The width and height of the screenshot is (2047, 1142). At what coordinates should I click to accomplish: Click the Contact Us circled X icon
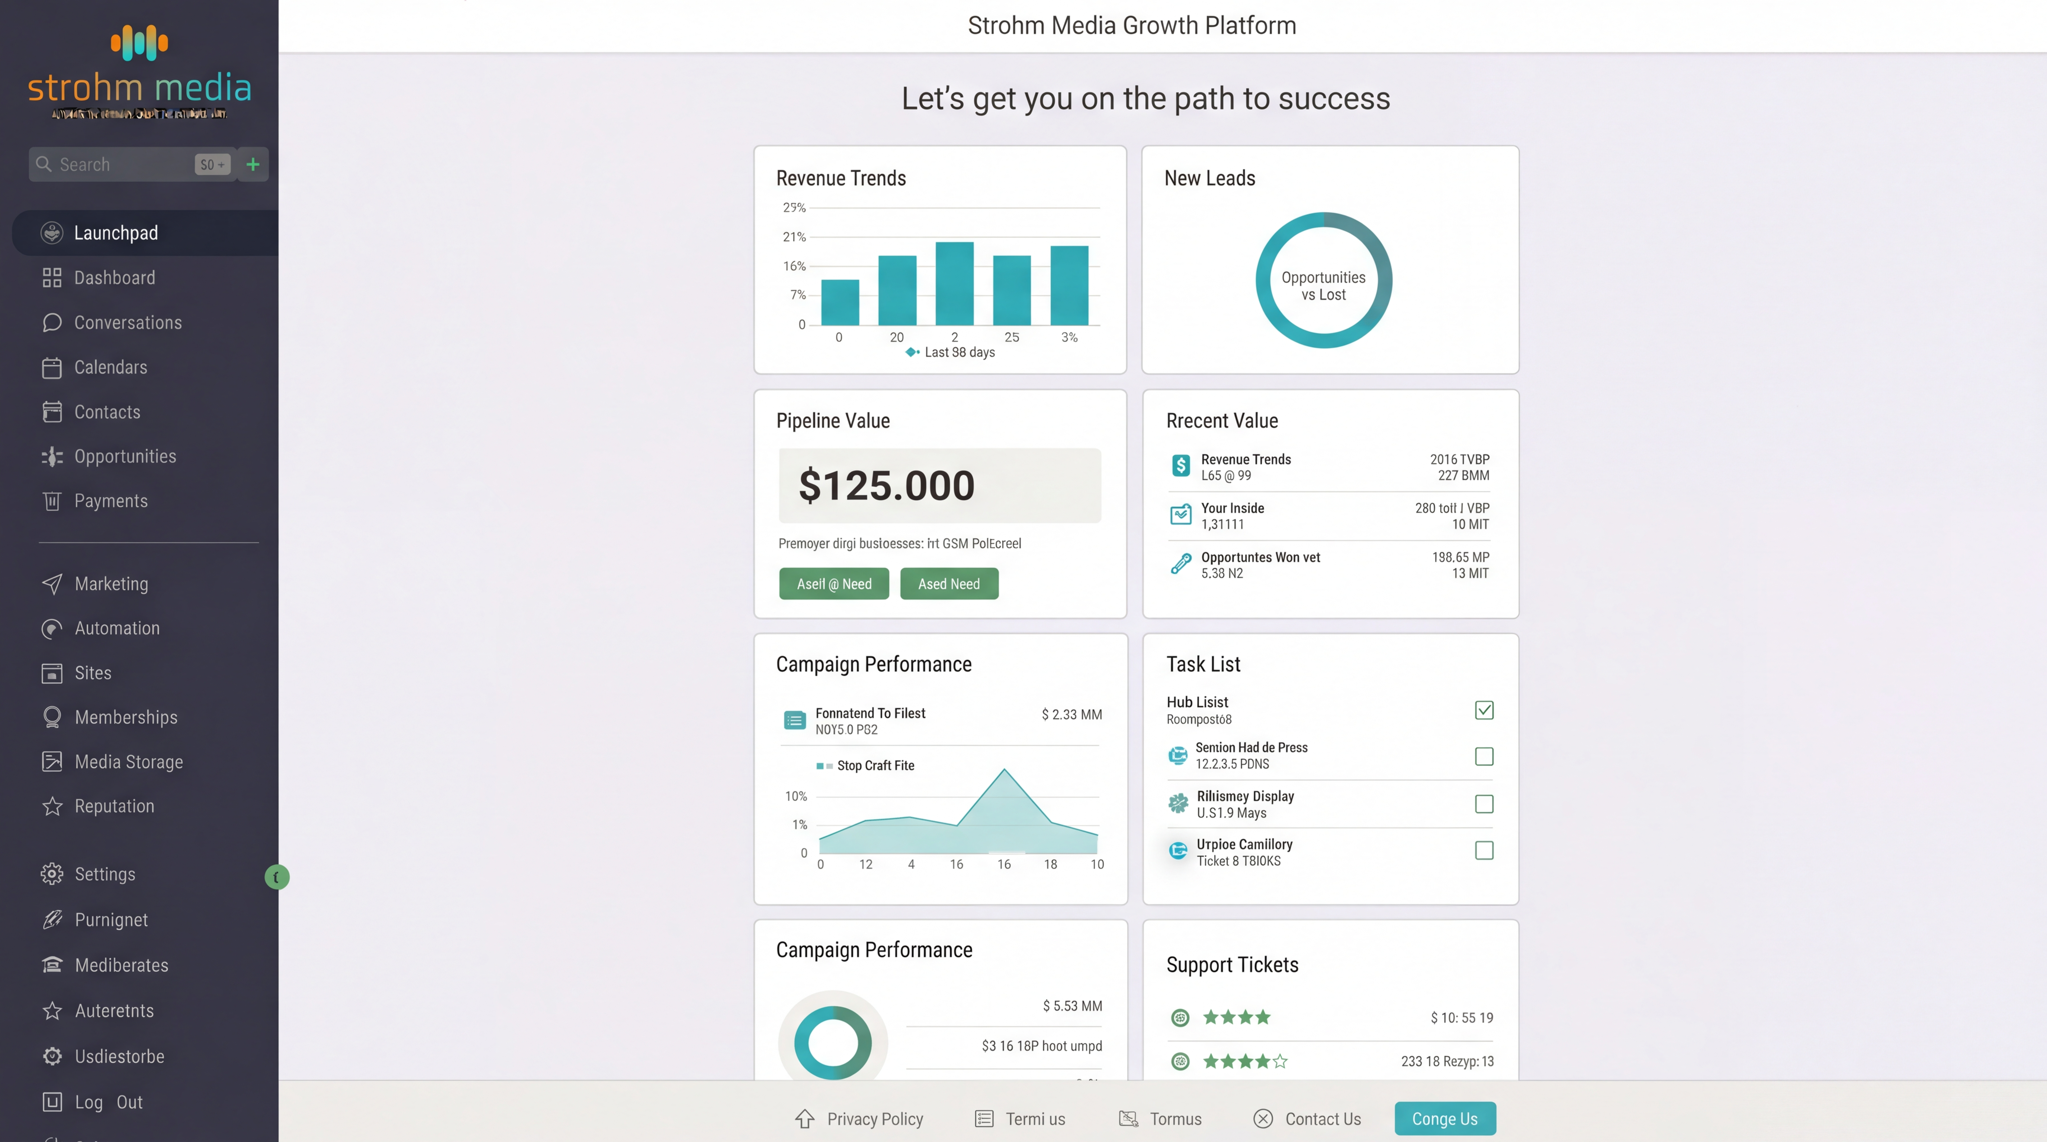click(1263, 1119)
